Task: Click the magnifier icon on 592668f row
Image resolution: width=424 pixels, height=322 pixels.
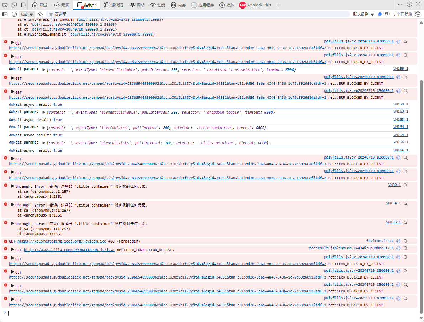Action: (x=405, y=171)
